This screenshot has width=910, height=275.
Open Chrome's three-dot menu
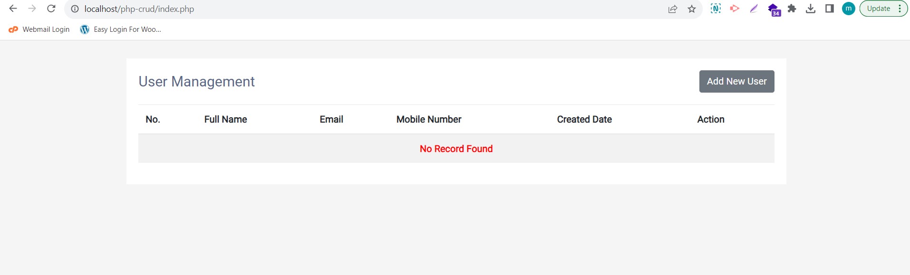(900, 9)
